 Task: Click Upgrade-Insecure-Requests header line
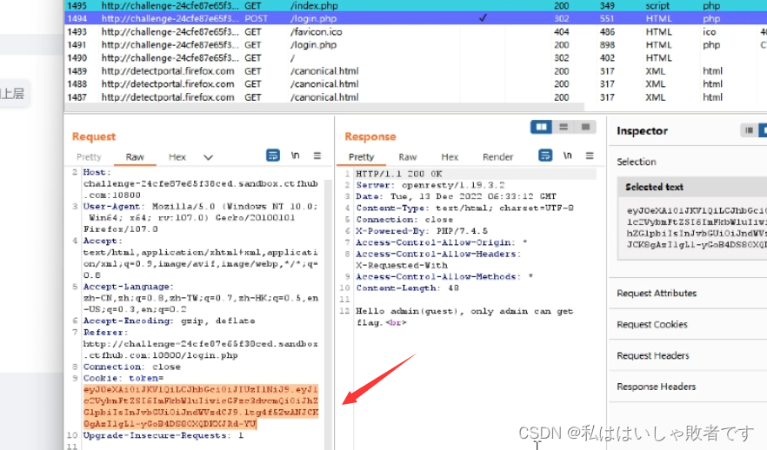tap(163, 435)
